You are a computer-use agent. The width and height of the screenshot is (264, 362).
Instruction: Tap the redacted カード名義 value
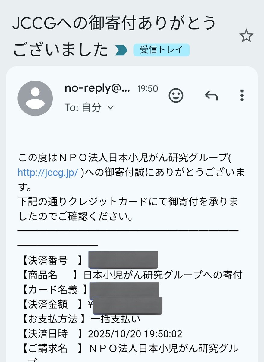point(124,290)
